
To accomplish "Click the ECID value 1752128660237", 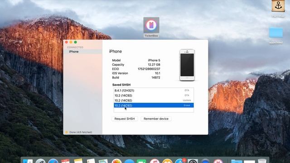I will coord(149,69).
